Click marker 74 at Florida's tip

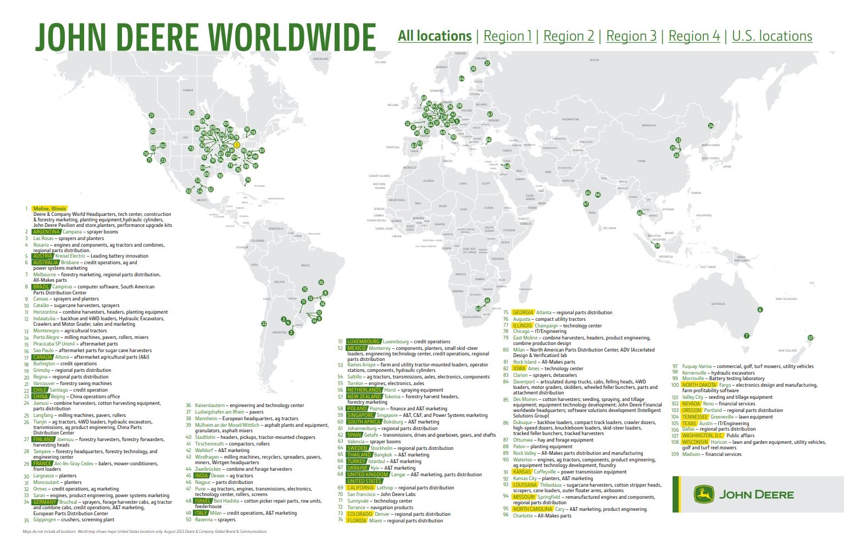point(248,180)
